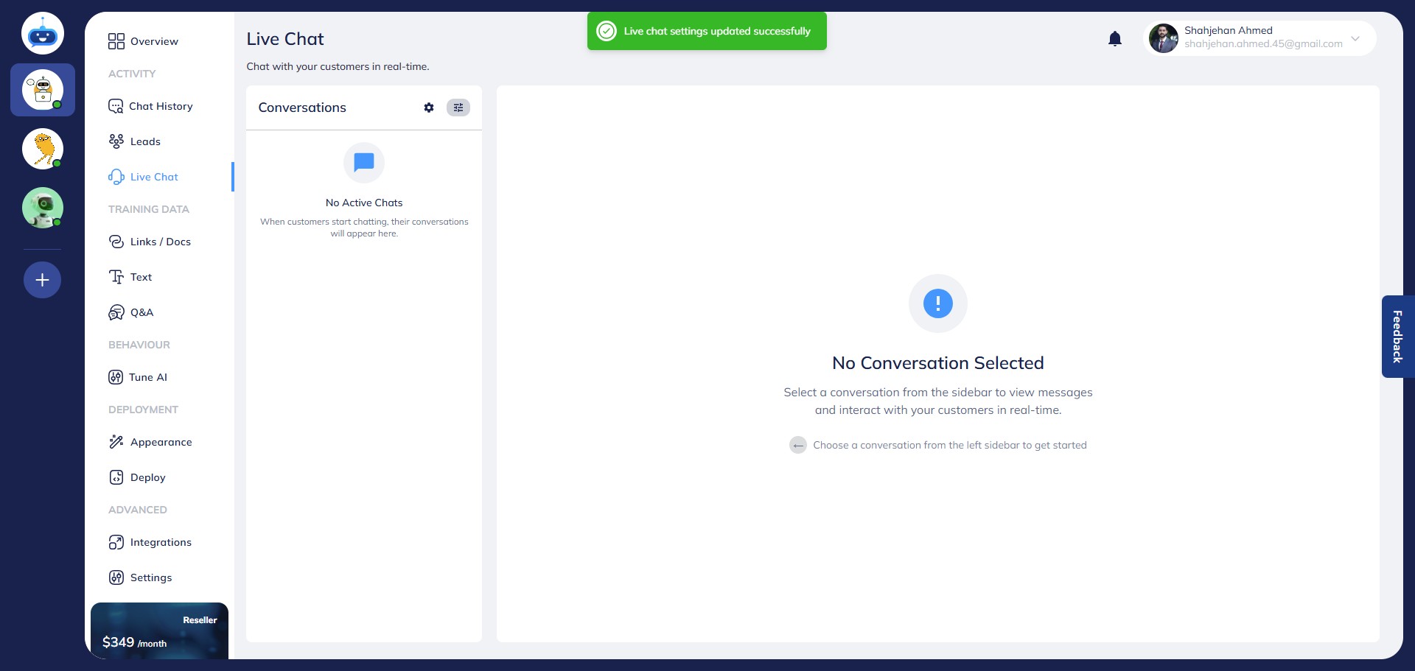Open the Links / Docs training data
Image resolution: width=1415 pixels, height=671 pixels.
coord(161,242)
